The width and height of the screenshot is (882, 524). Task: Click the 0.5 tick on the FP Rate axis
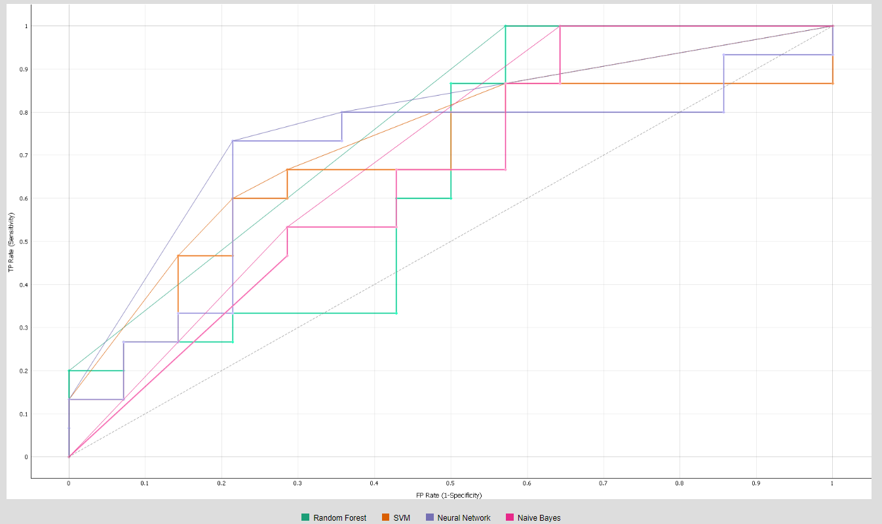451,483
